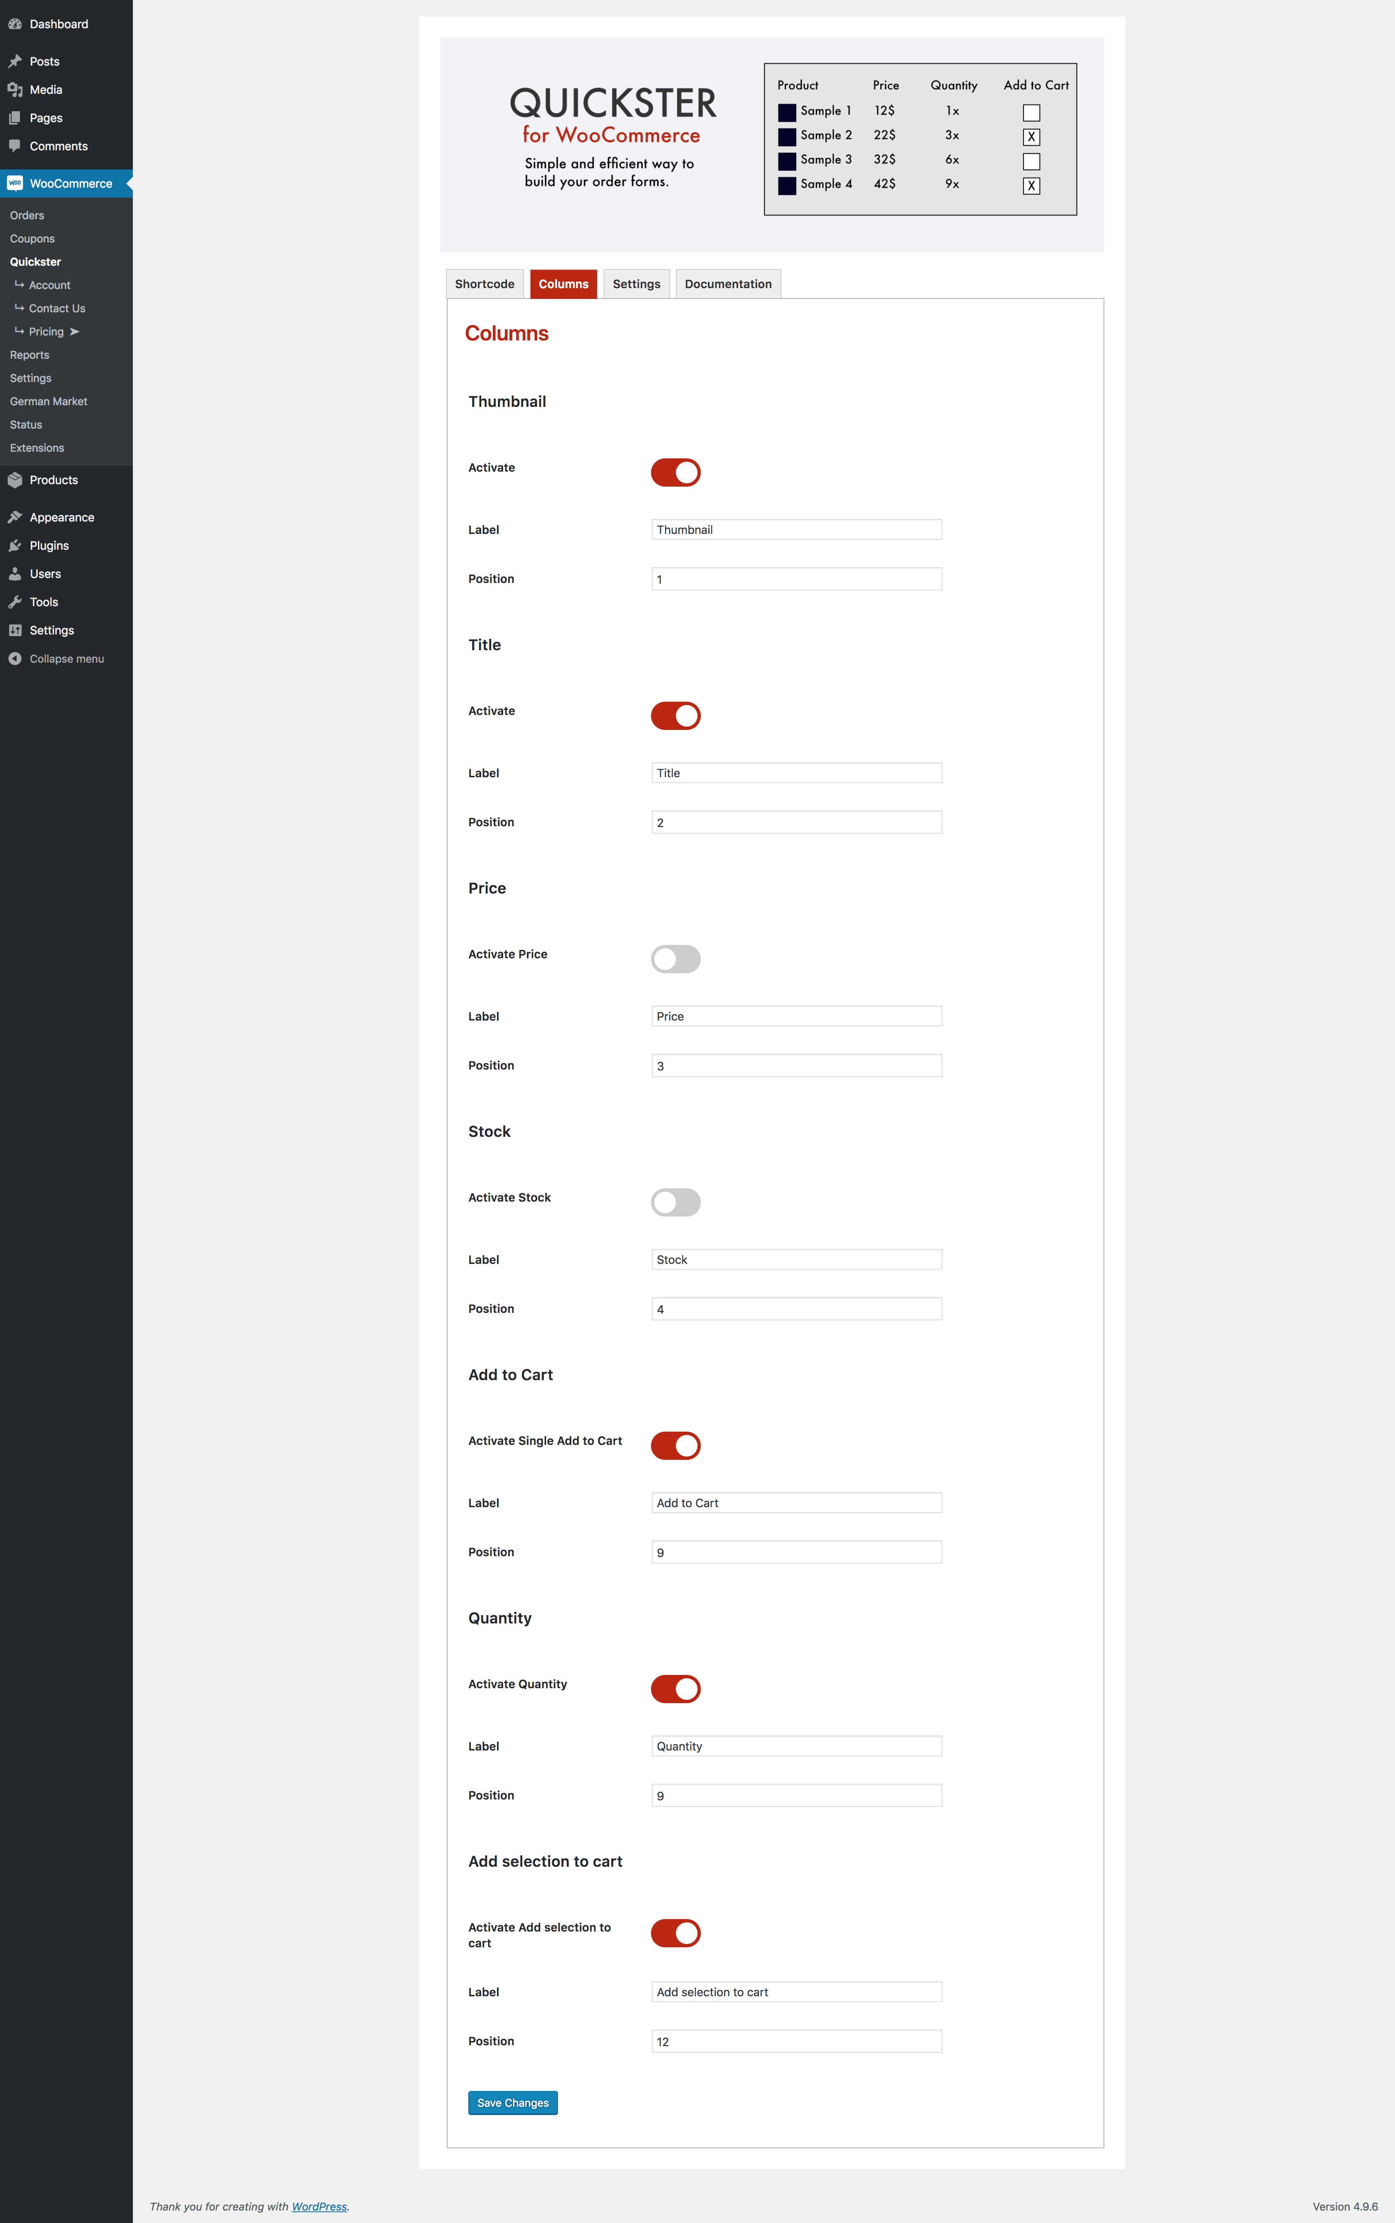Viewport: 1395px width, 2223px height.
Task: Open Reports under WooCommerce
Action: pos(29,355)
